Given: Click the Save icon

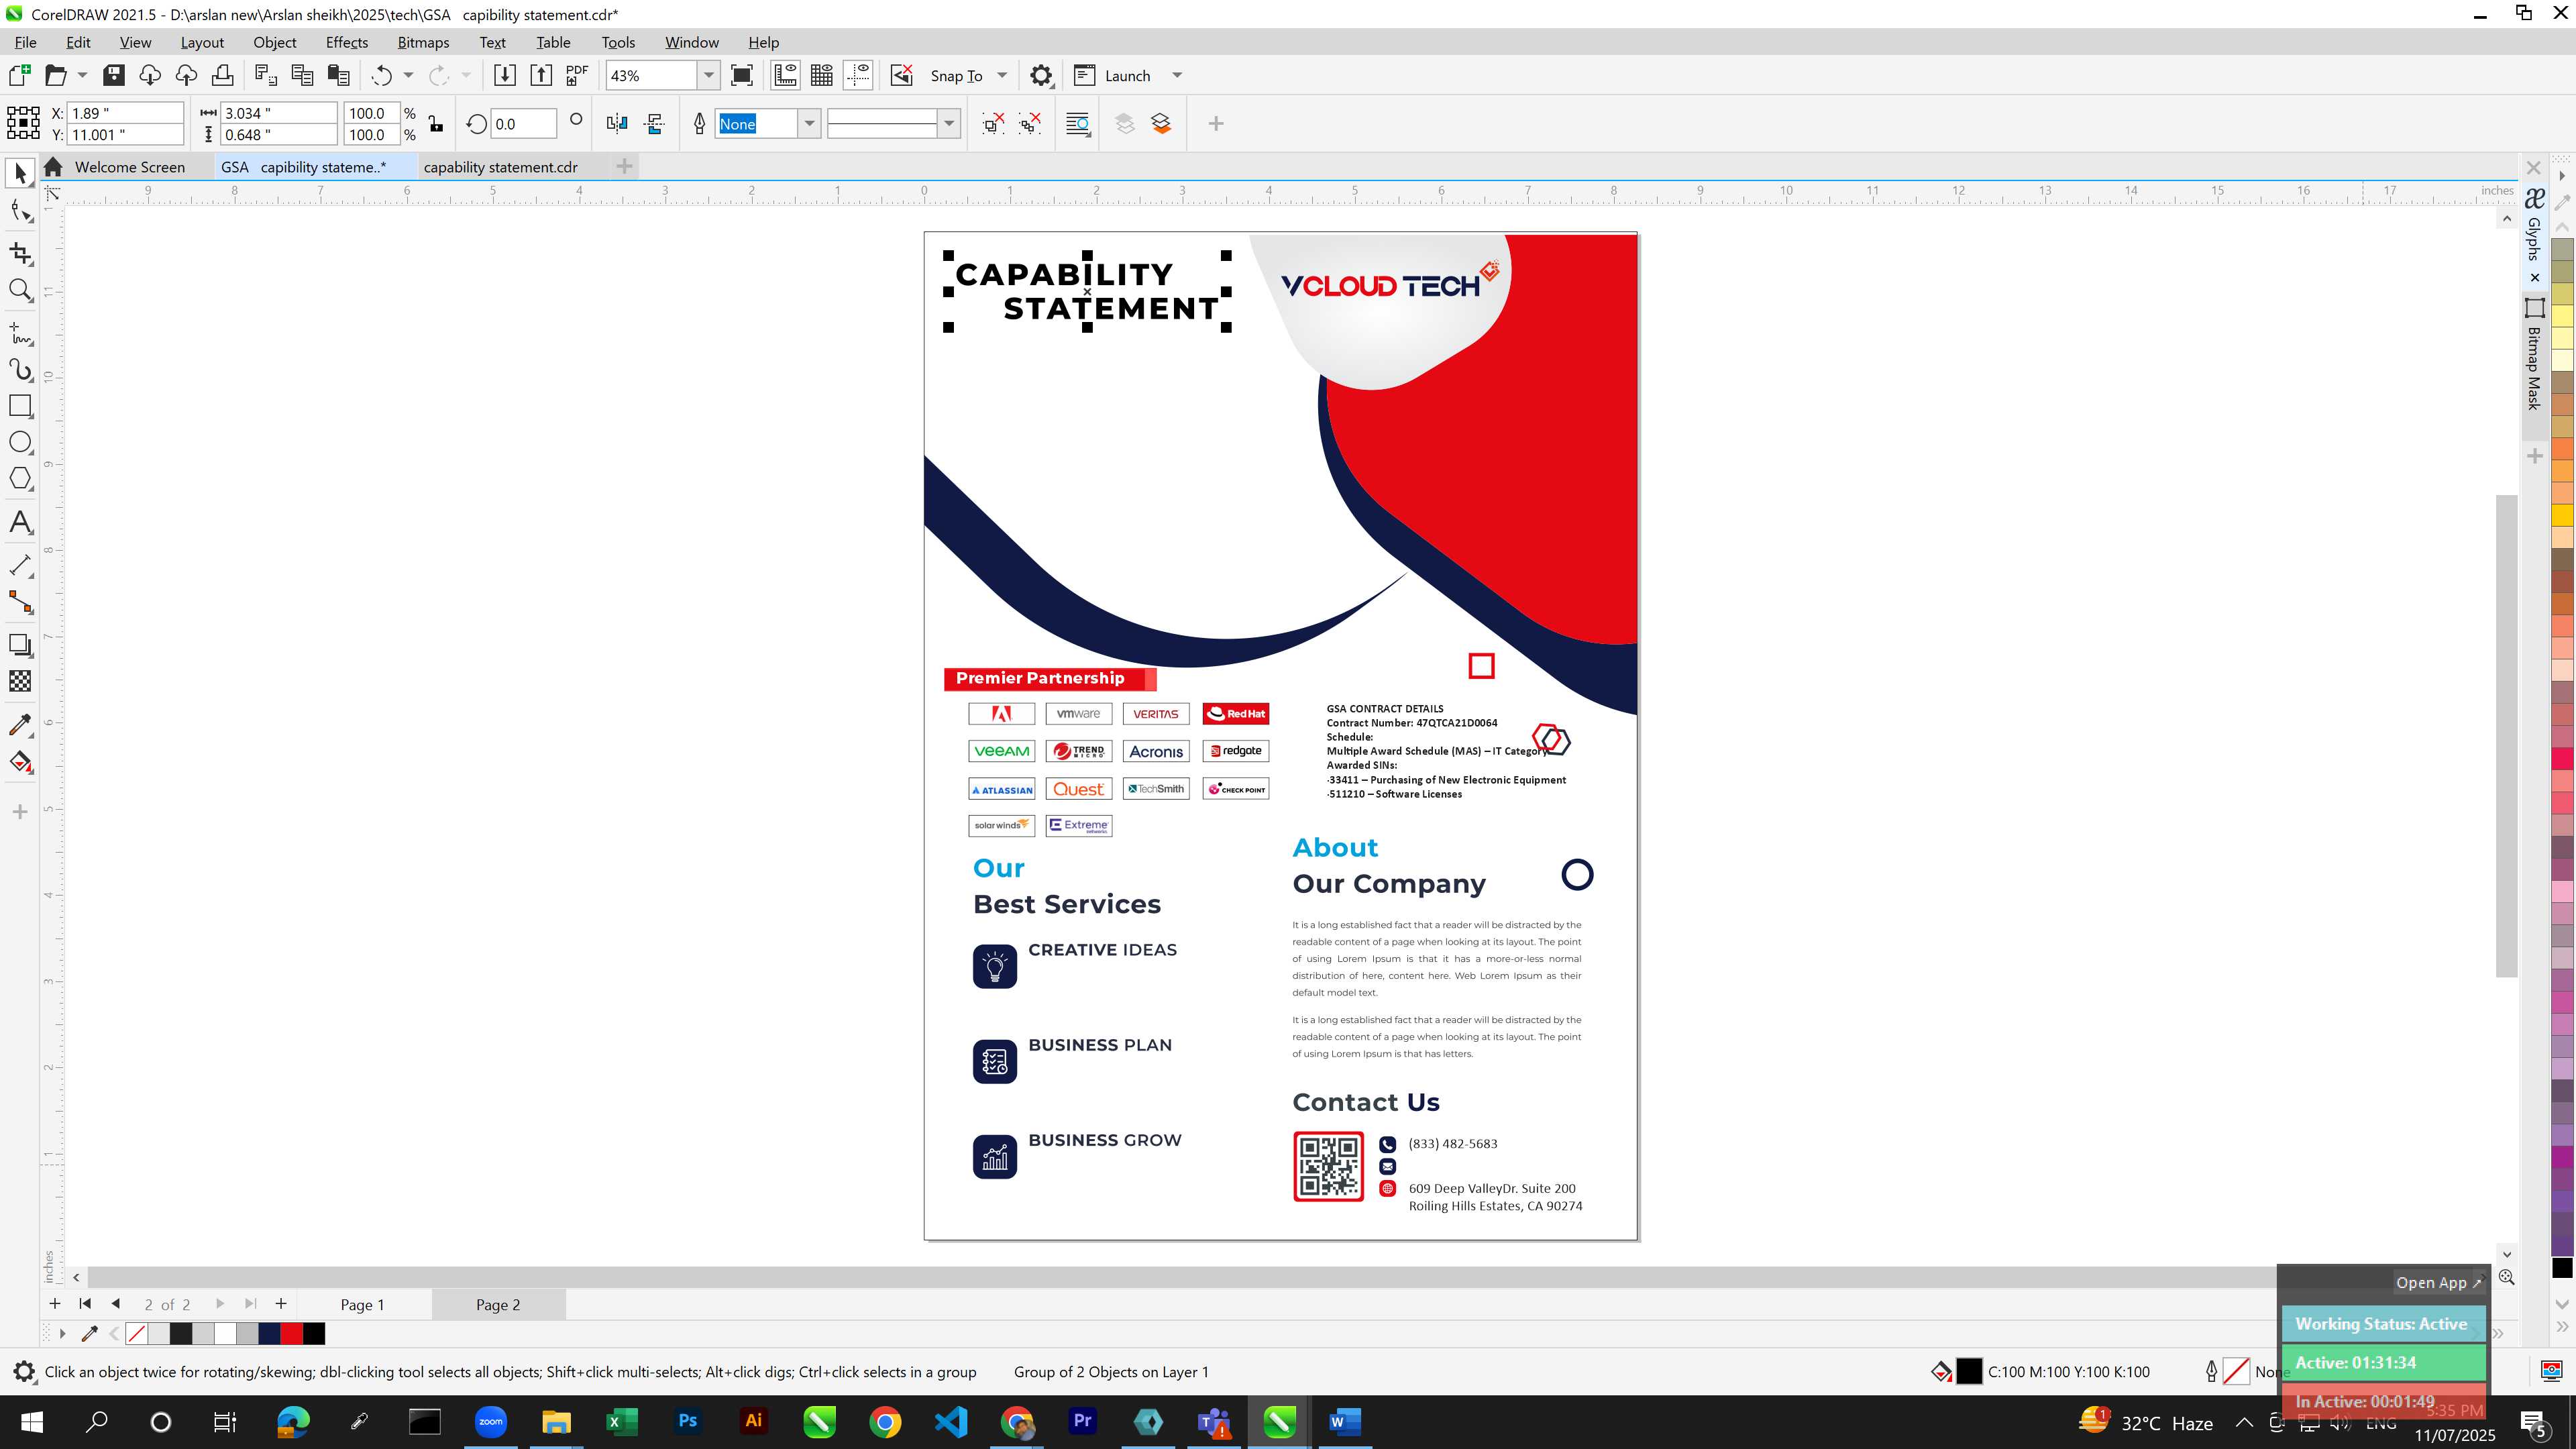Looking at the screenshot, I should tap(113, 75).
